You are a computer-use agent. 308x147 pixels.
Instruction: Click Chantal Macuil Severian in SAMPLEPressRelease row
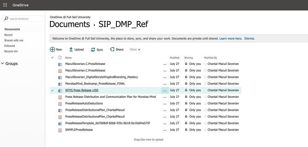(x=223, y=129)
